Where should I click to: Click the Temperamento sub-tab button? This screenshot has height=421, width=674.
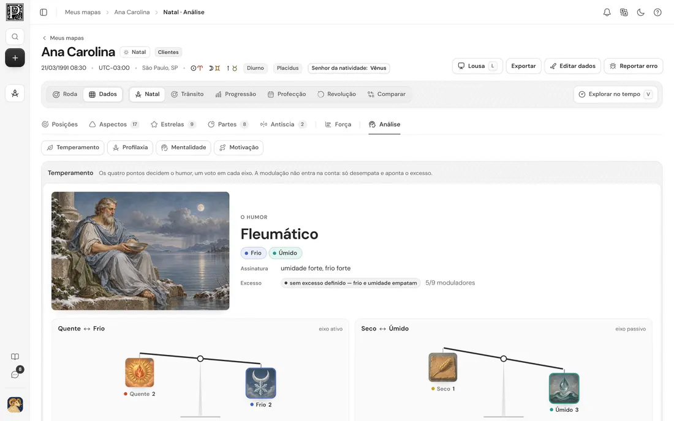[x=73, y=147]
